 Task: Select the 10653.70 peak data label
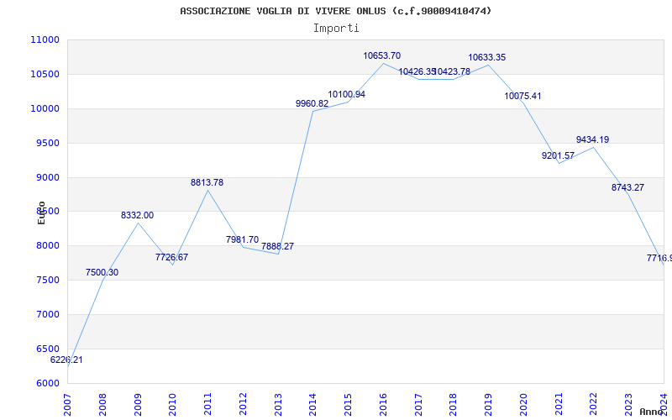tap(382, 55)
